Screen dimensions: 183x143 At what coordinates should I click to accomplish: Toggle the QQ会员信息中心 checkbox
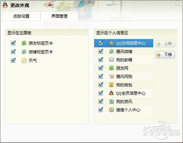coord(101,93)
